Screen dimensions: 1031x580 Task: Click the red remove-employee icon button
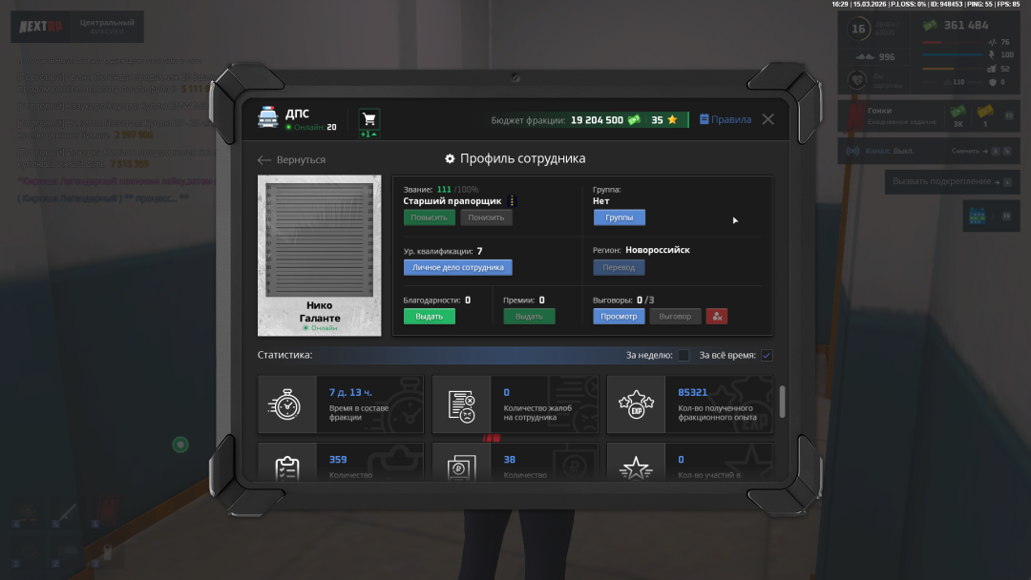coord(717,316)
